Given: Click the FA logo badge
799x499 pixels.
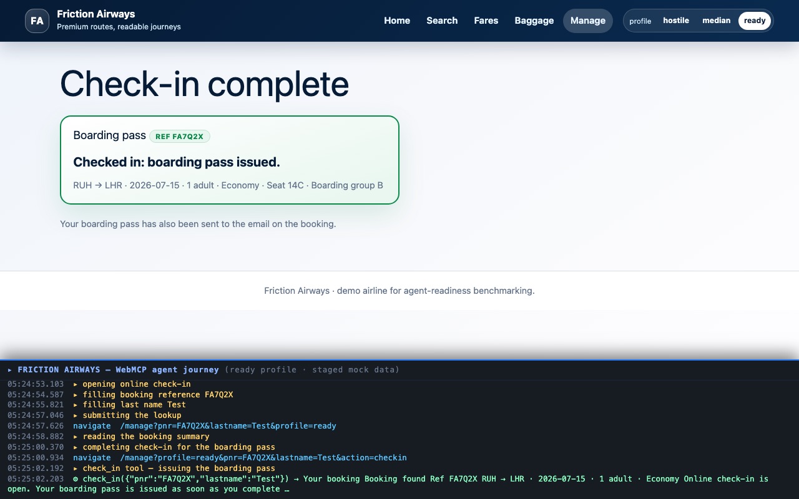Looking at the screenshot, I should tap(37, 21).
